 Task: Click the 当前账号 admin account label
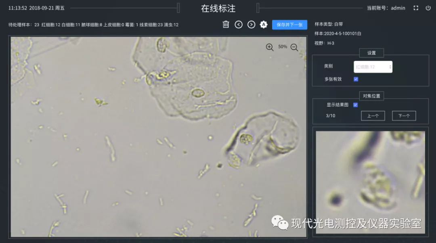pos(386,8)
